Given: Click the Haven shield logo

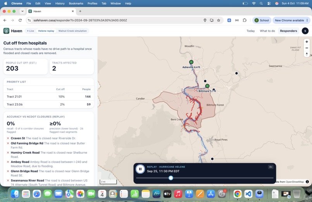Looking at the screenshot, I should (x=6, y=31).
